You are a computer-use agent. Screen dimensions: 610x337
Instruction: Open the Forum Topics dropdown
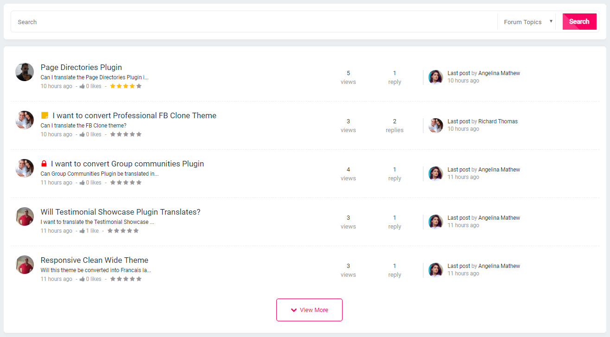pyautogui.click(x=527, y=22)
